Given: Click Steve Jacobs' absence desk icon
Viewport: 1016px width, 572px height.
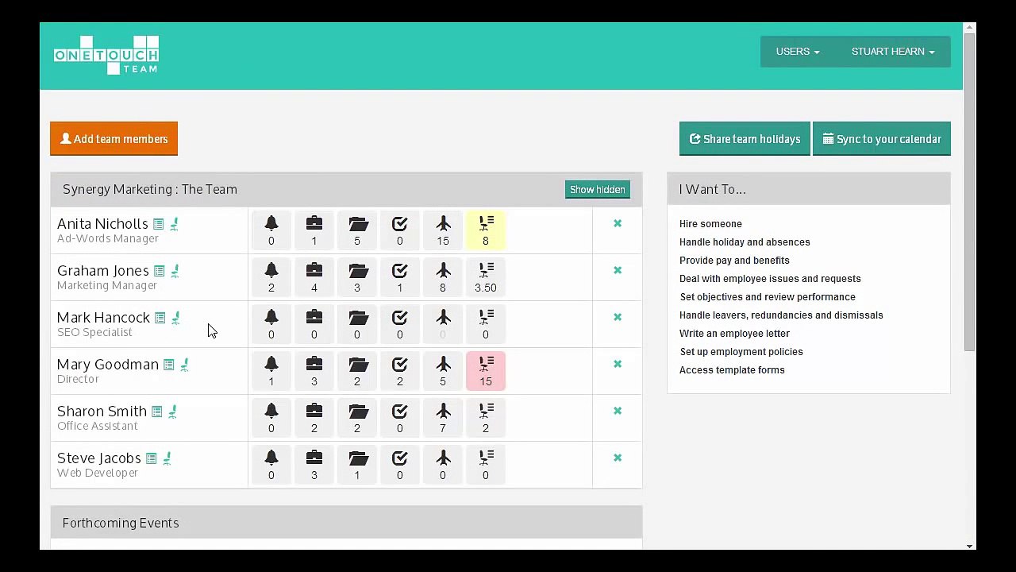Looking at the screenshot, I should 486,465.
